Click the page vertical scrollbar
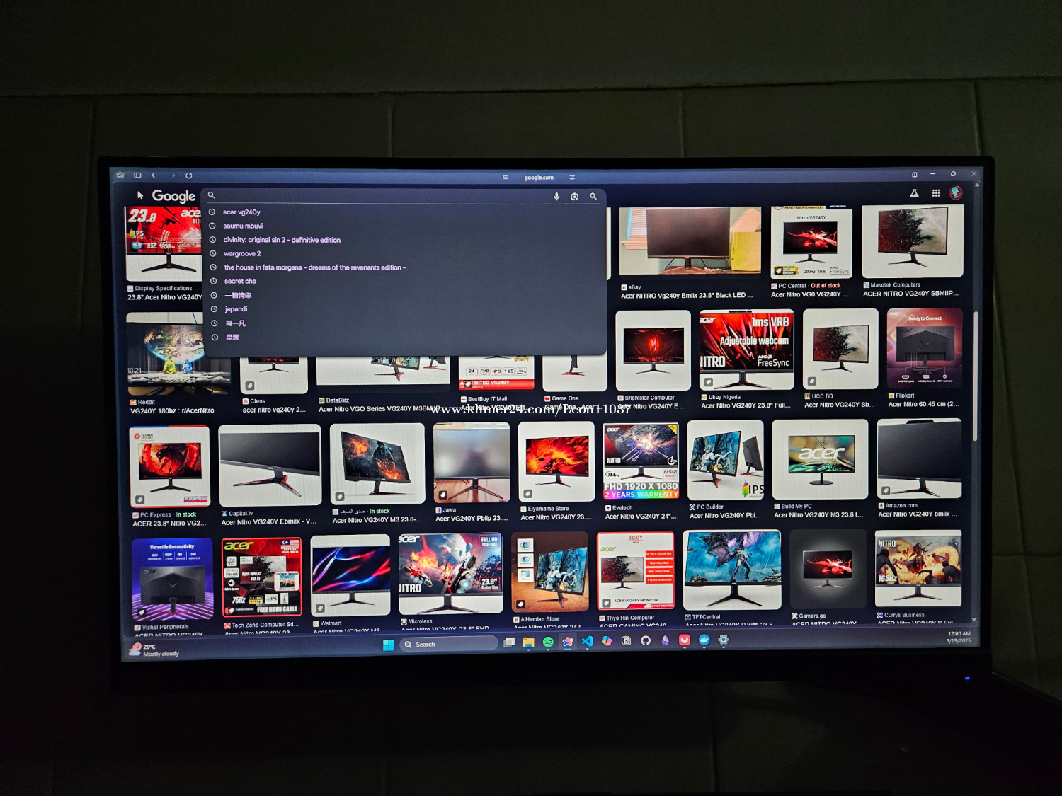This screenshot has height=796, width=1062. [976, 375]
